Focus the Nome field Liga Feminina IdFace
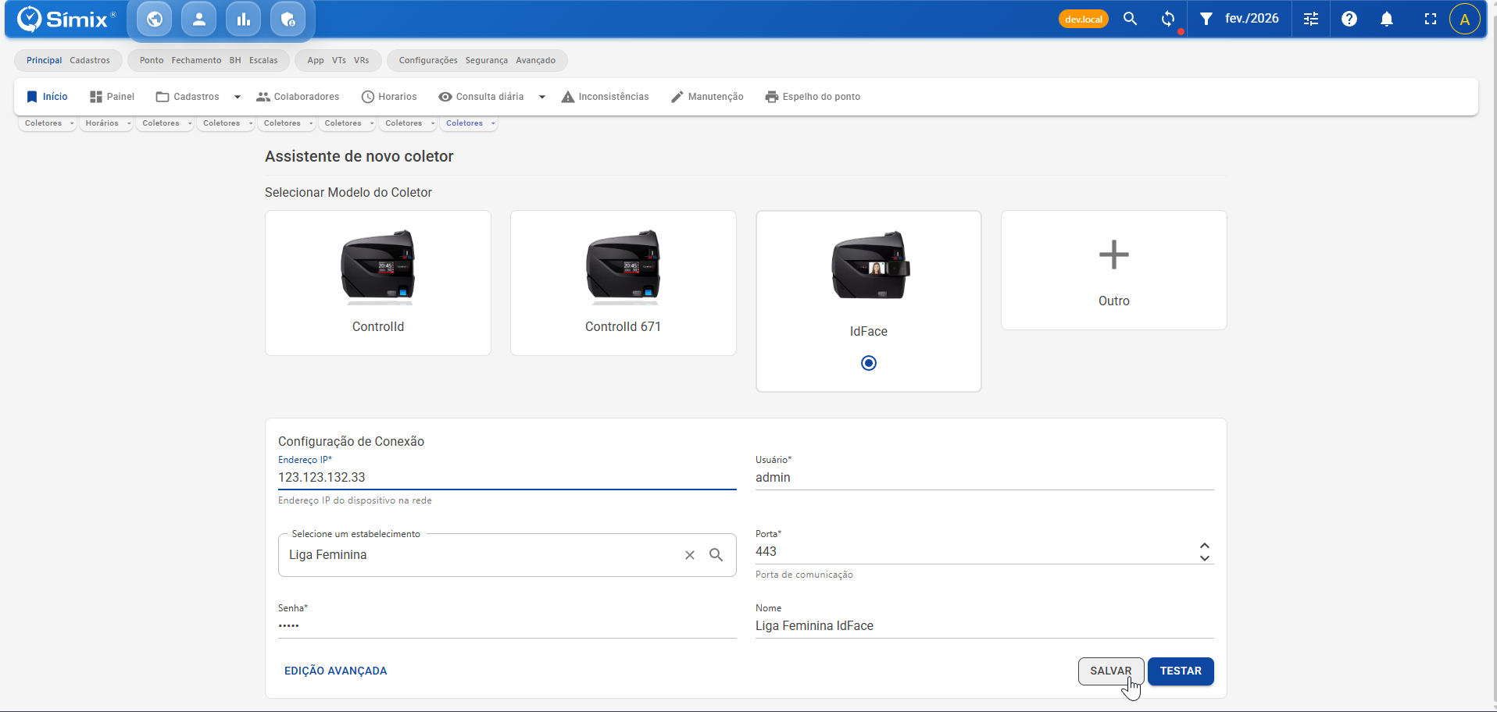This screenshot has height=712, width=1497. (x=984, y=626)
